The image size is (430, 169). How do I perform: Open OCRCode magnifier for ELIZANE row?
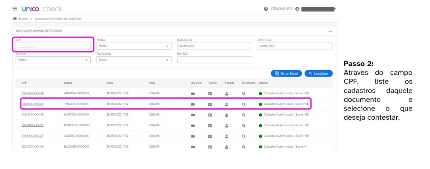pos(244,146)
